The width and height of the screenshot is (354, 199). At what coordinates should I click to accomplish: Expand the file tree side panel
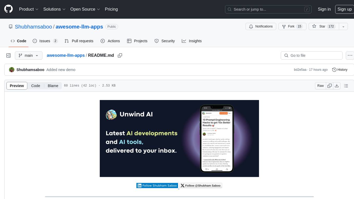pos(8,55)
